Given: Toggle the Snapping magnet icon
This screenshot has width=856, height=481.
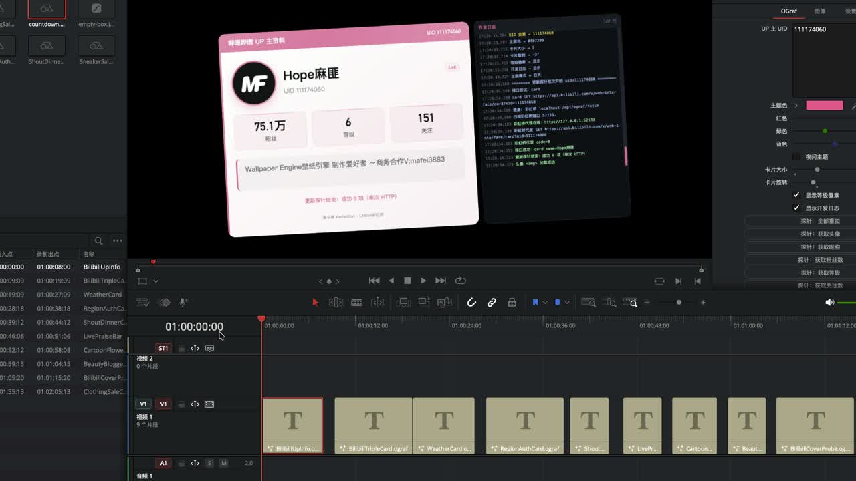Looking at the screenshot, I should coord(471,303).
